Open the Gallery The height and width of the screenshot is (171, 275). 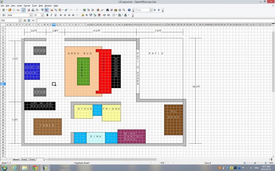pos(115,10)
